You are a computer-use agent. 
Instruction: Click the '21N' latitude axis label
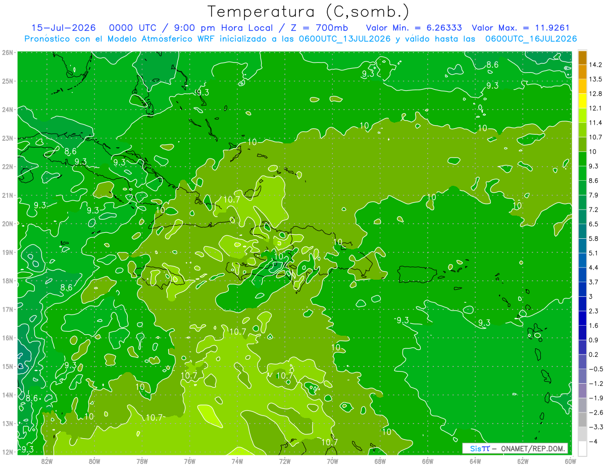[7, 195]
